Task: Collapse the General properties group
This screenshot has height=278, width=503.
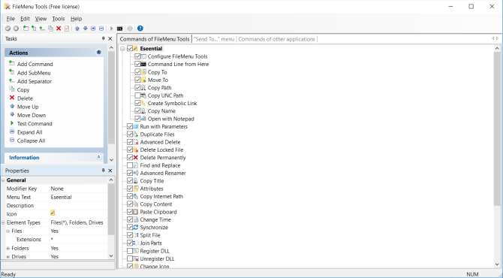Action: tap(3, 180)
